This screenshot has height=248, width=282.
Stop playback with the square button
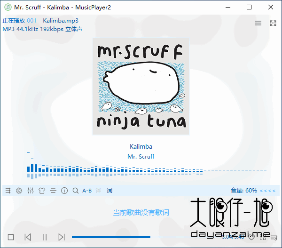tap(11, 237)
